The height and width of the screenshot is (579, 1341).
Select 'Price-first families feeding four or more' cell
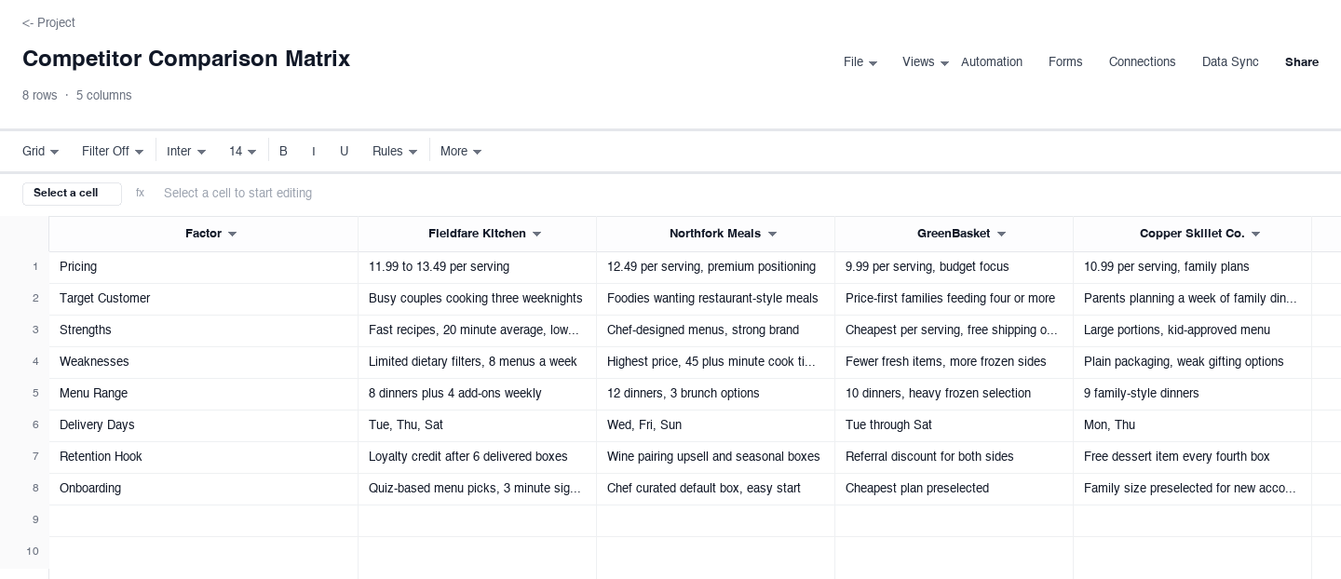pos(954,299)
